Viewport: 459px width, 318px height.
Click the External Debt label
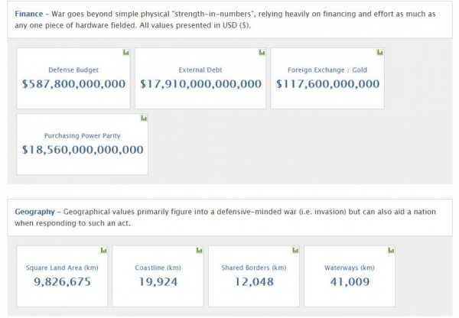(x=200, y=70)
